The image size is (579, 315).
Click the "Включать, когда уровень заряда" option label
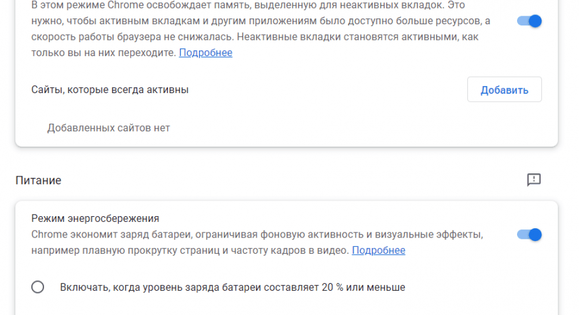(x=232, y=287)
